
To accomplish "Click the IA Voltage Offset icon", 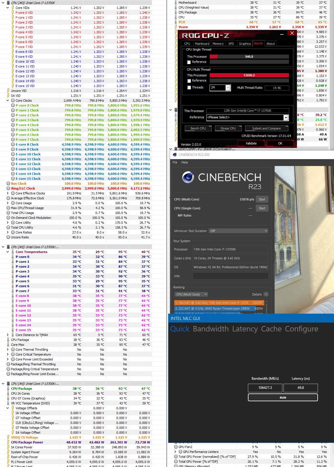I will 13,413.
